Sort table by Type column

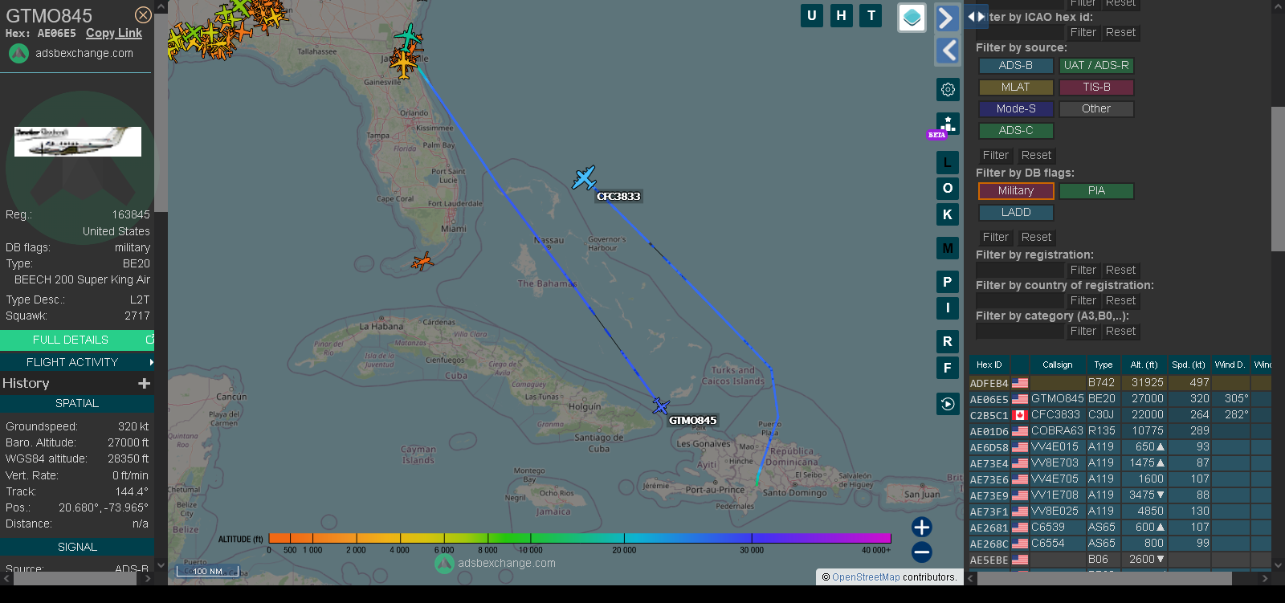[x=1103, y=365]
